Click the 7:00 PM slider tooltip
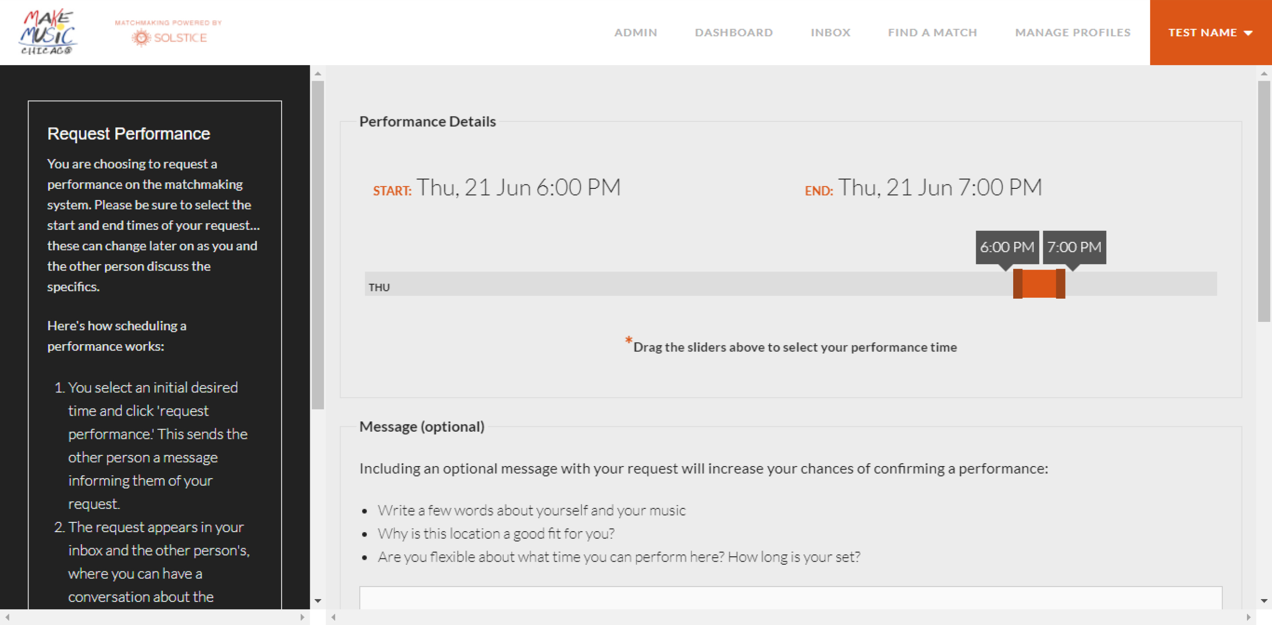The width and height of the screenshot is (1272, 625). (x=1074, y=247)
